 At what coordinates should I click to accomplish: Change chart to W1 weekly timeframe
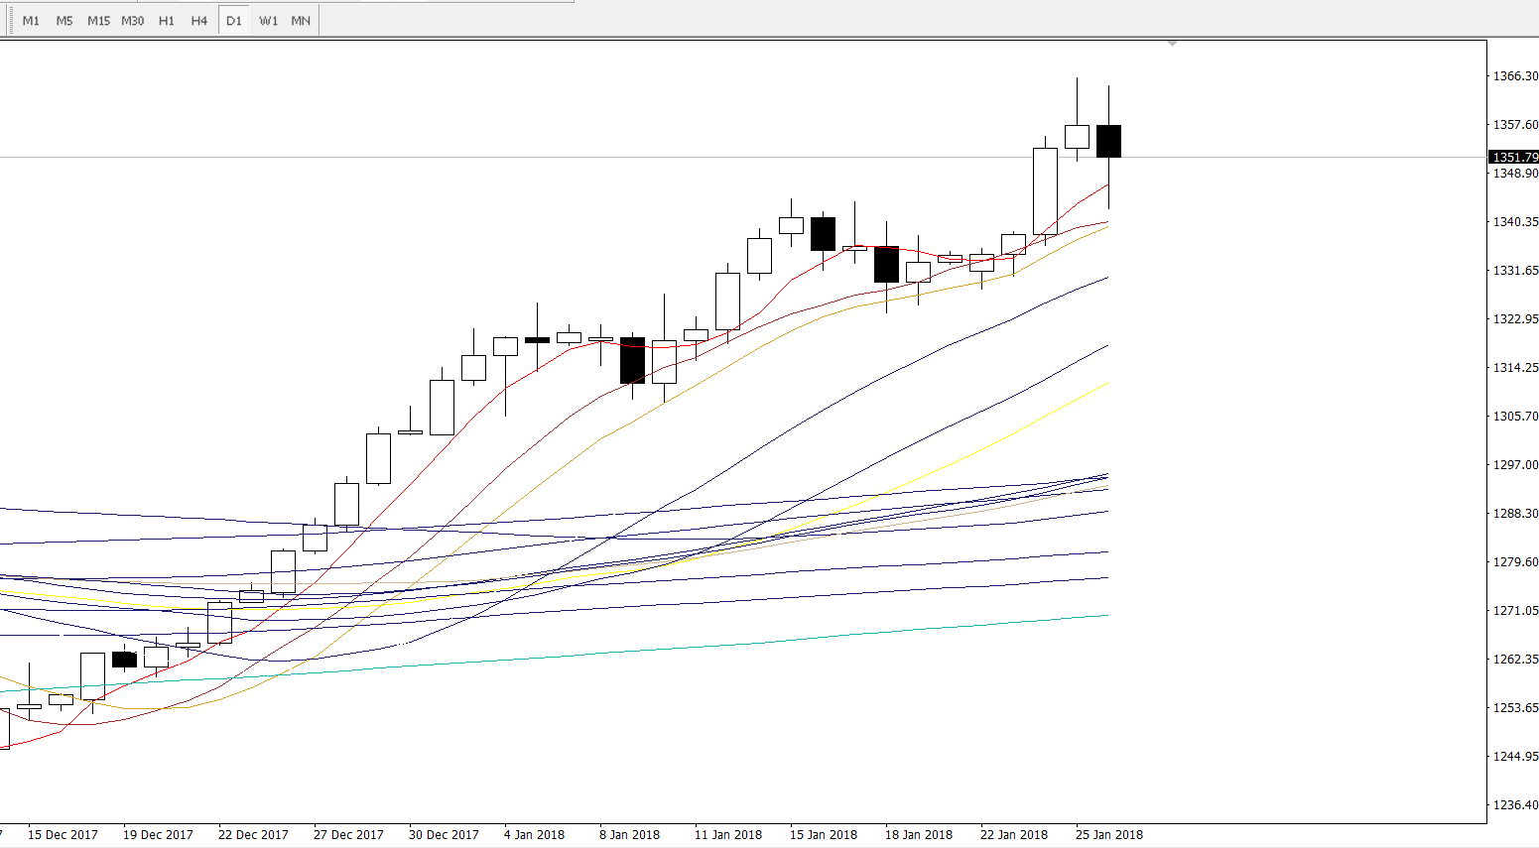coord(268,21)
